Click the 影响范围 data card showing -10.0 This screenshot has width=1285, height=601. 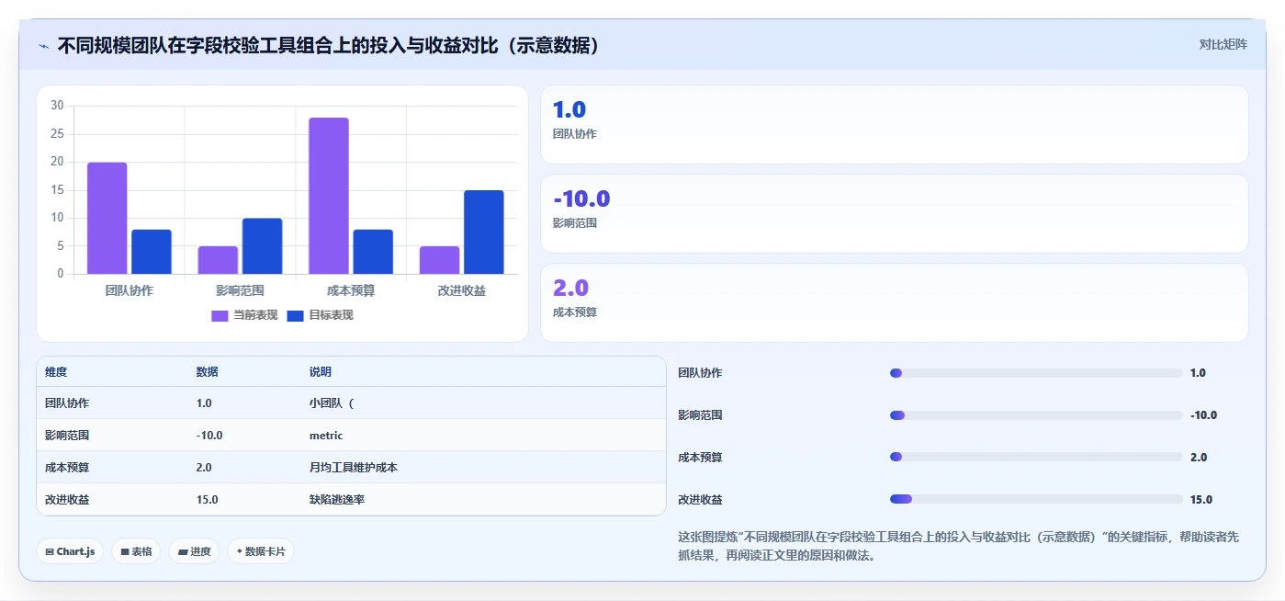pyautogui.click(x=895, y=213)
